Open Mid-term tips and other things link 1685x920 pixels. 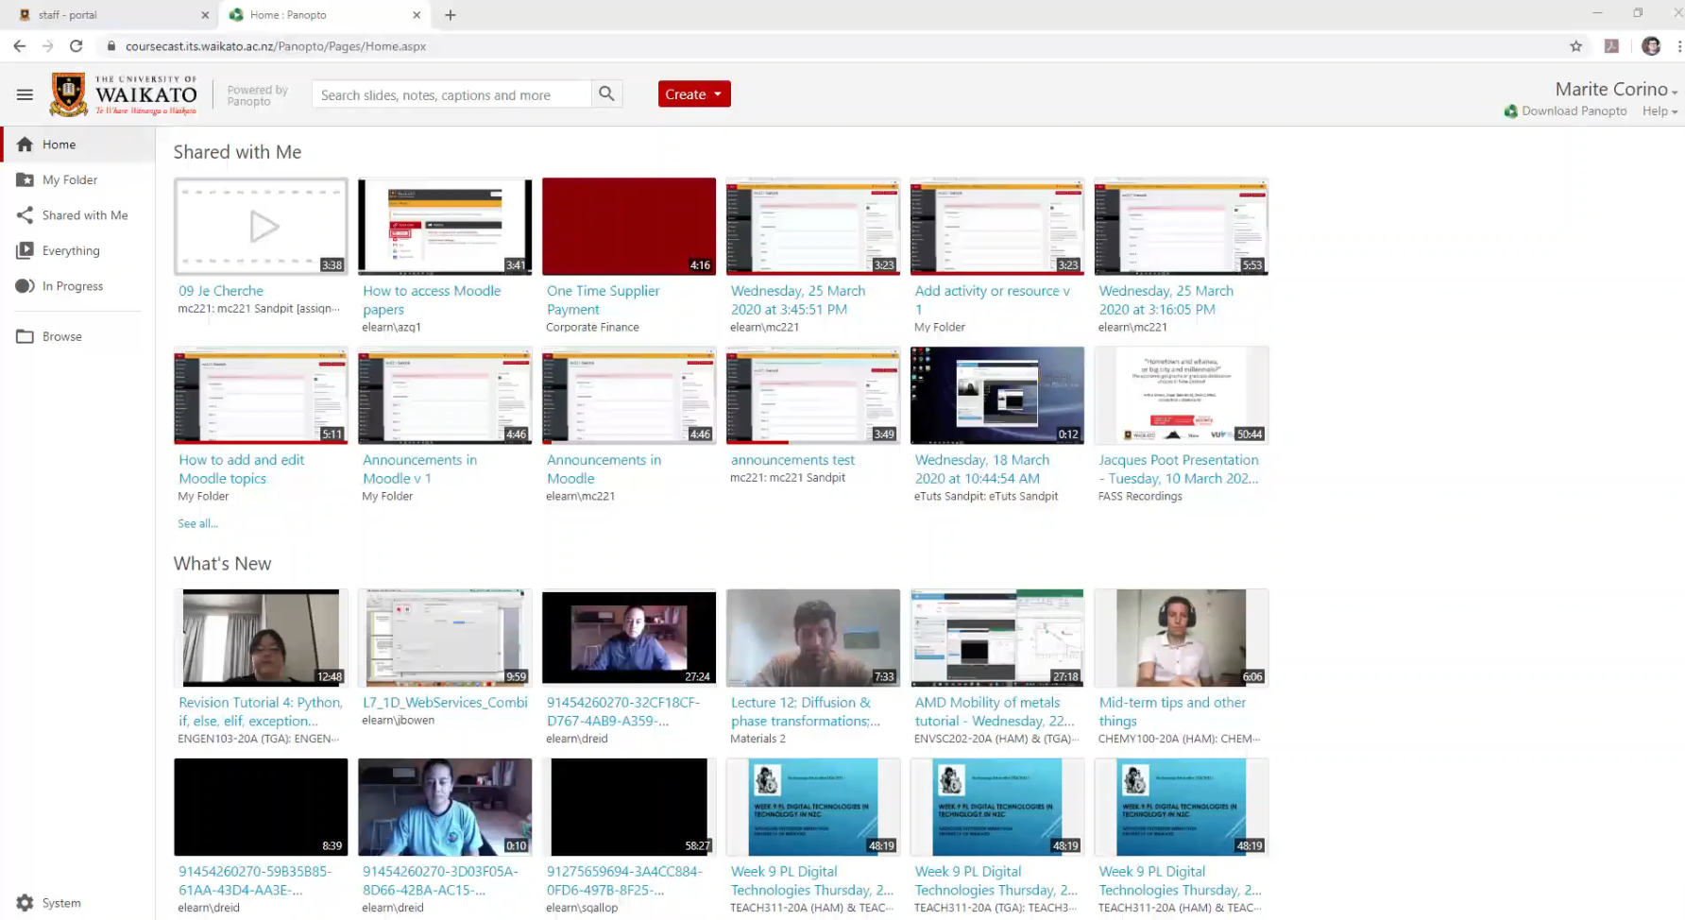[1172, 711]
